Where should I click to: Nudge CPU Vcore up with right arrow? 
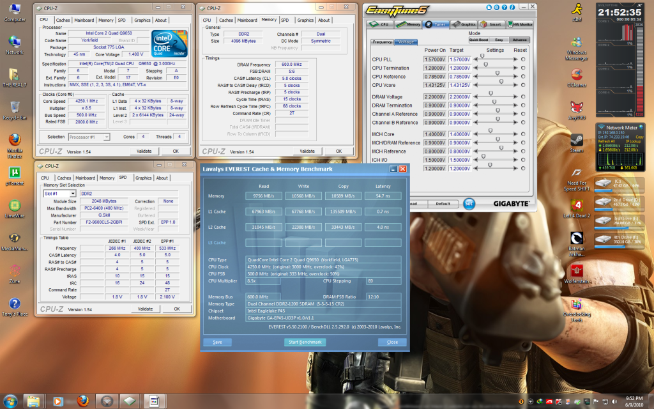coord(515,85)
